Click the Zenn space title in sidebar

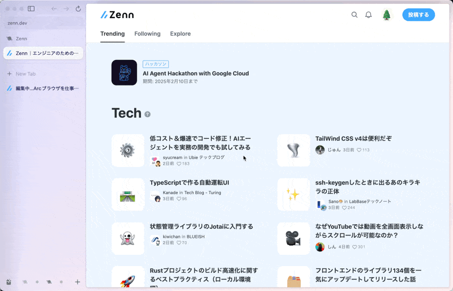point(22,38)
